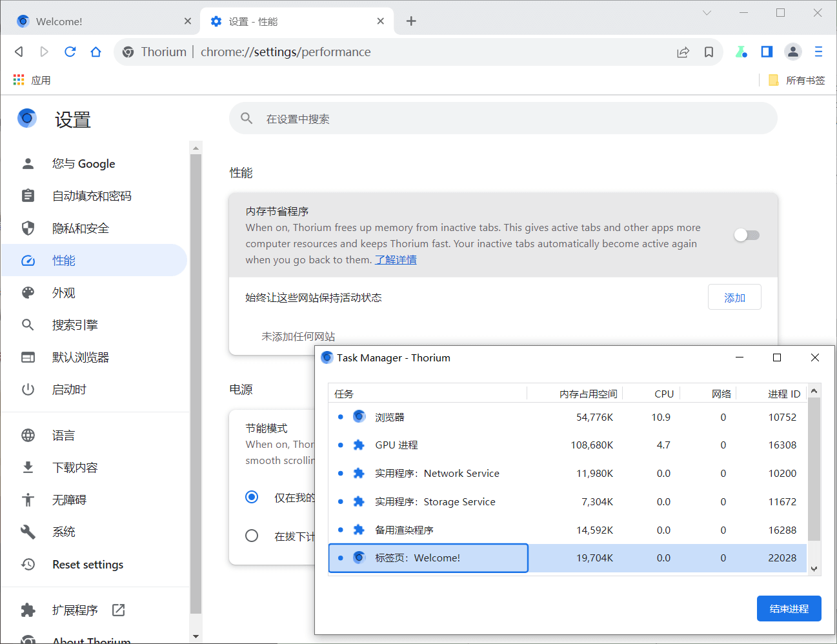Viewport: 837px width, 644px height.
Task: Click the sidebar scrollbar up arrow
Action: click(x=196, y=148)
